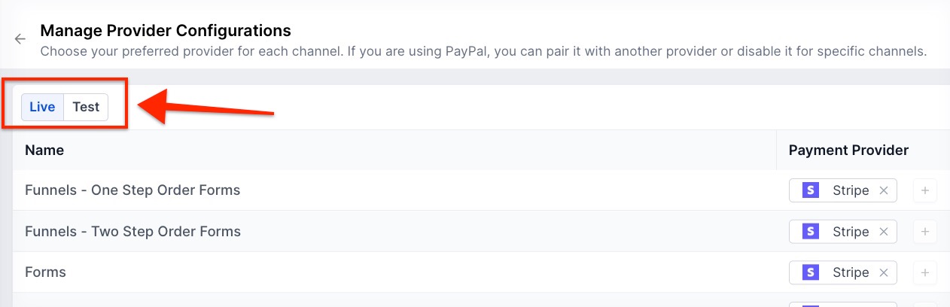Add another provider to the Forms channel
950x307 pixels.
924,272
